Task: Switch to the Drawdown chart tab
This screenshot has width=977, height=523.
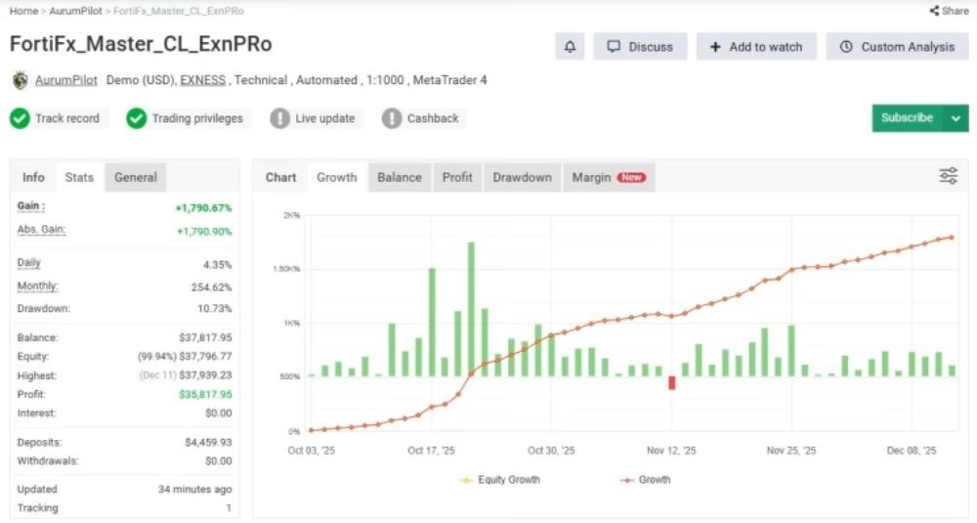Action: coord(522,177)
